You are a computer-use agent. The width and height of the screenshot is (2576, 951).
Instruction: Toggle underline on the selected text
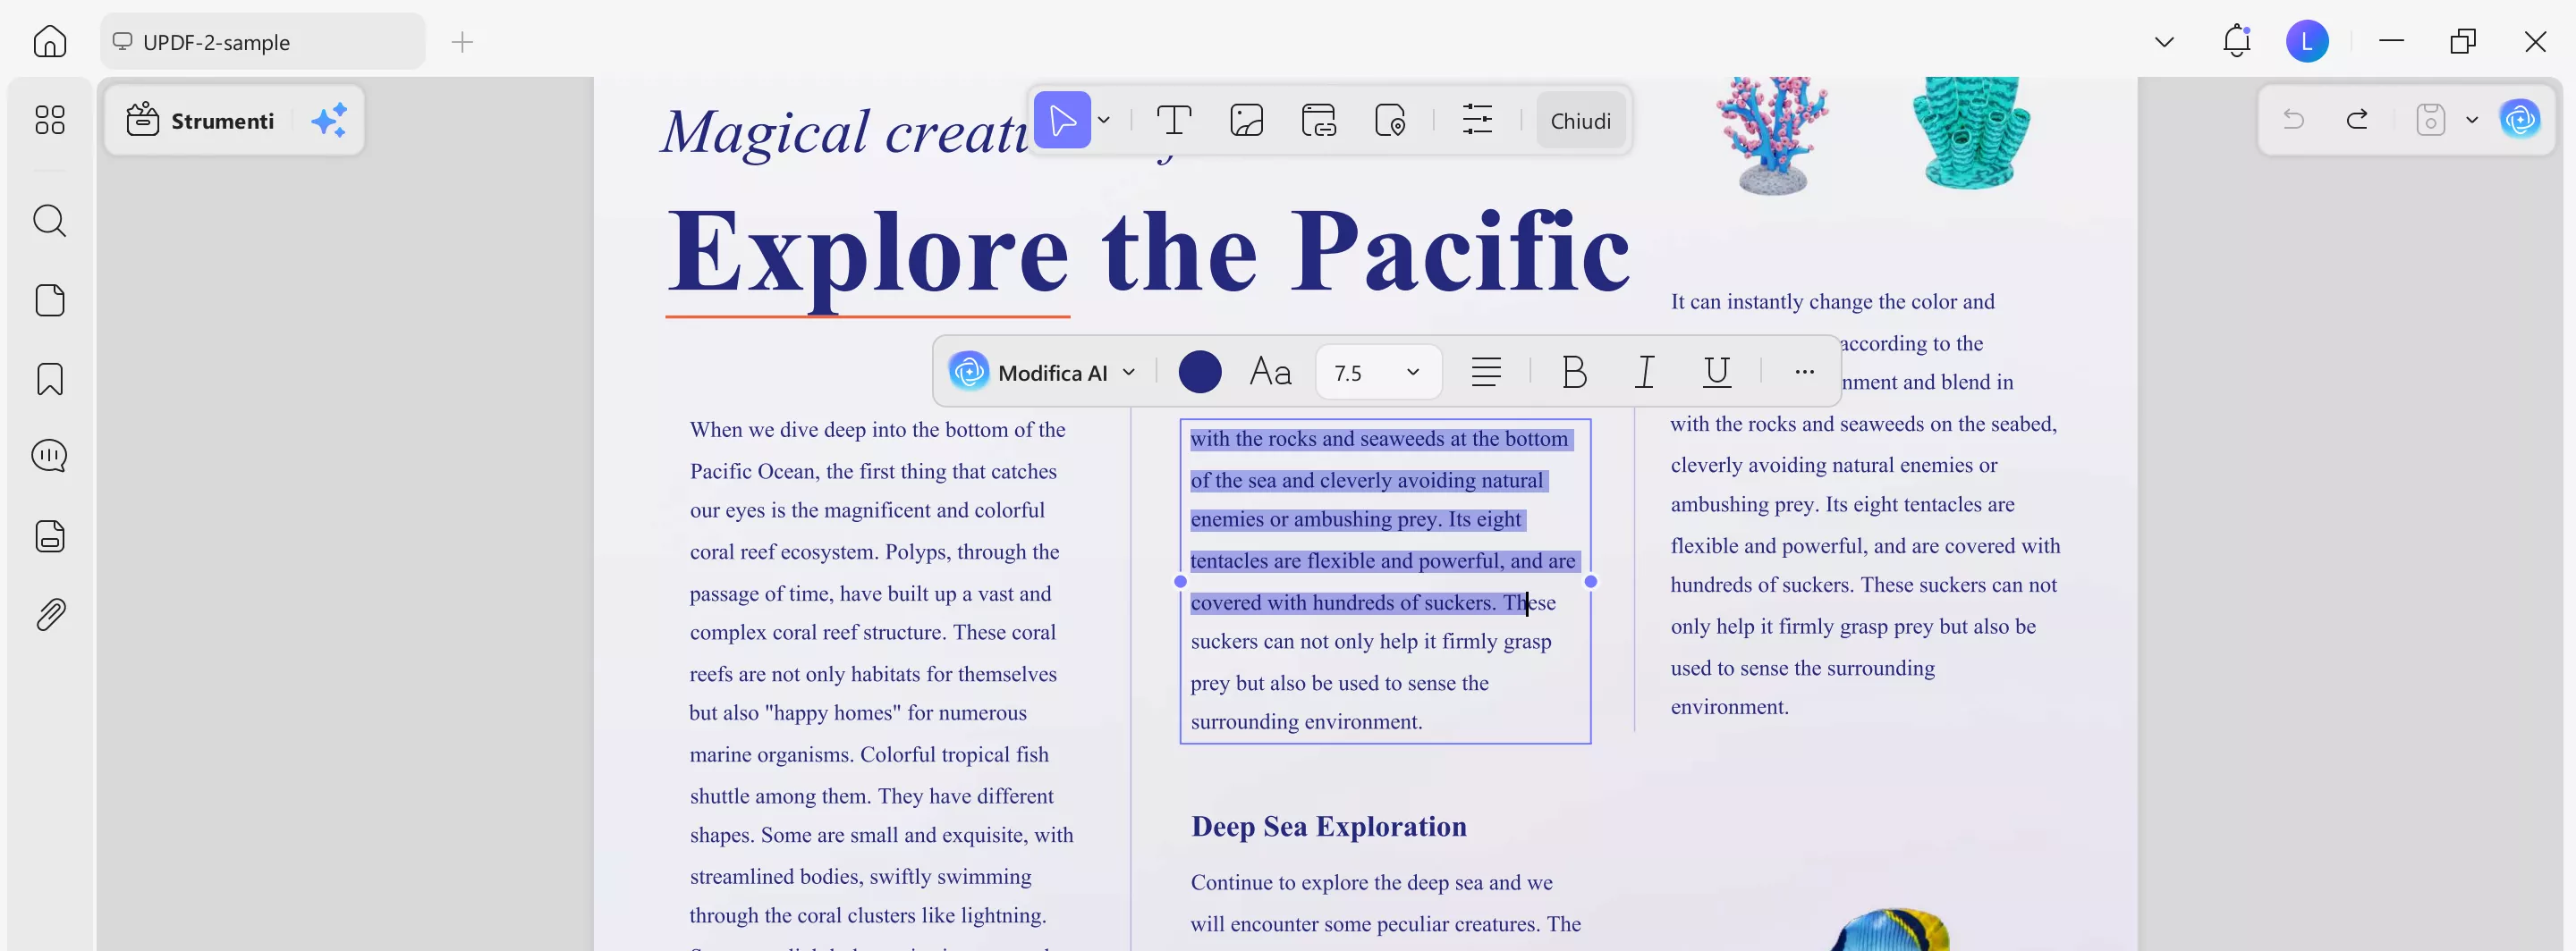(x=1716, y=372)
